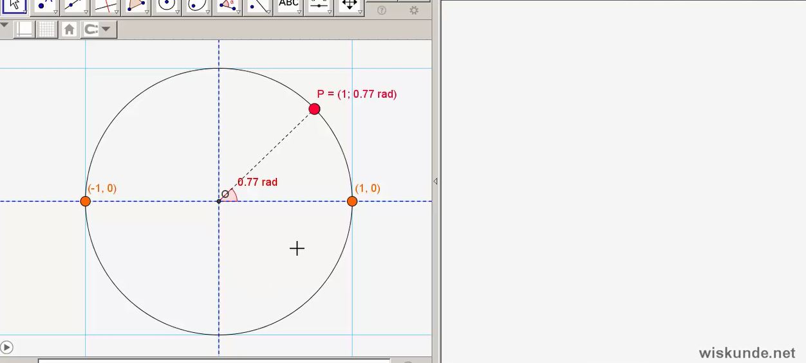Image resolution: width=806 pixels, height=363 pixels.
Task: Open Line tool dropdown arrow
Action: [x=85, y=12]
